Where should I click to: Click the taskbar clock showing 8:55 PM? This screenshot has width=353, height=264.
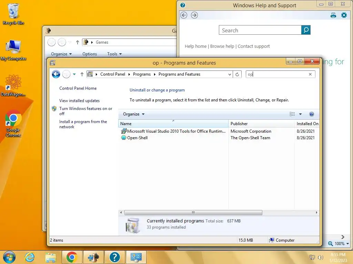click(338, 257)
